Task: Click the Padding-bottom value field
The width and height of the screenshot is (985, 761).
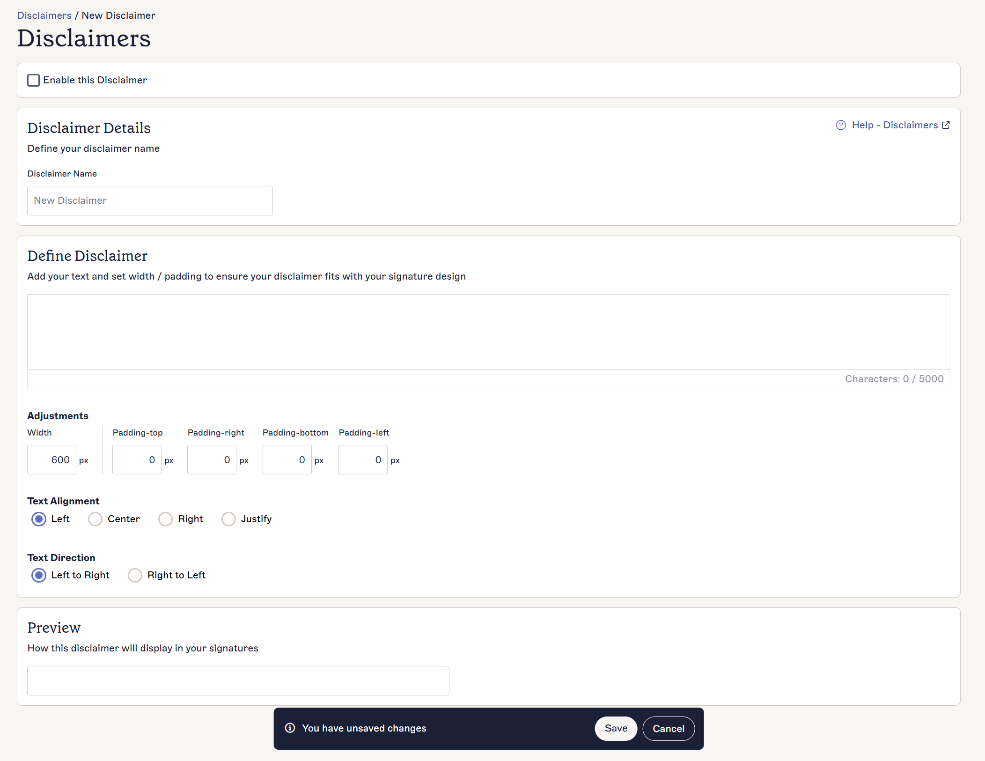Action: click(x=287, y=460)
